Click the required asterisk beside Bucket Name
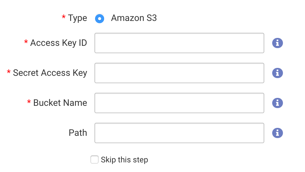Image resolution: width=305 pixels, height=172 pixels. (x=29, y=102)
